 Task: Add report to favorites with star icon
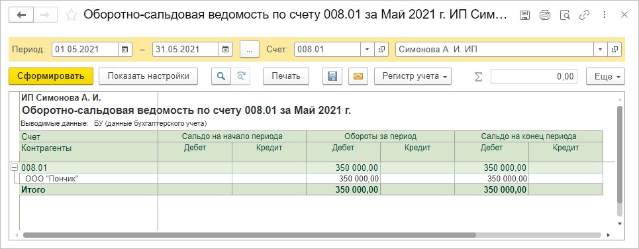click(72, 15)
